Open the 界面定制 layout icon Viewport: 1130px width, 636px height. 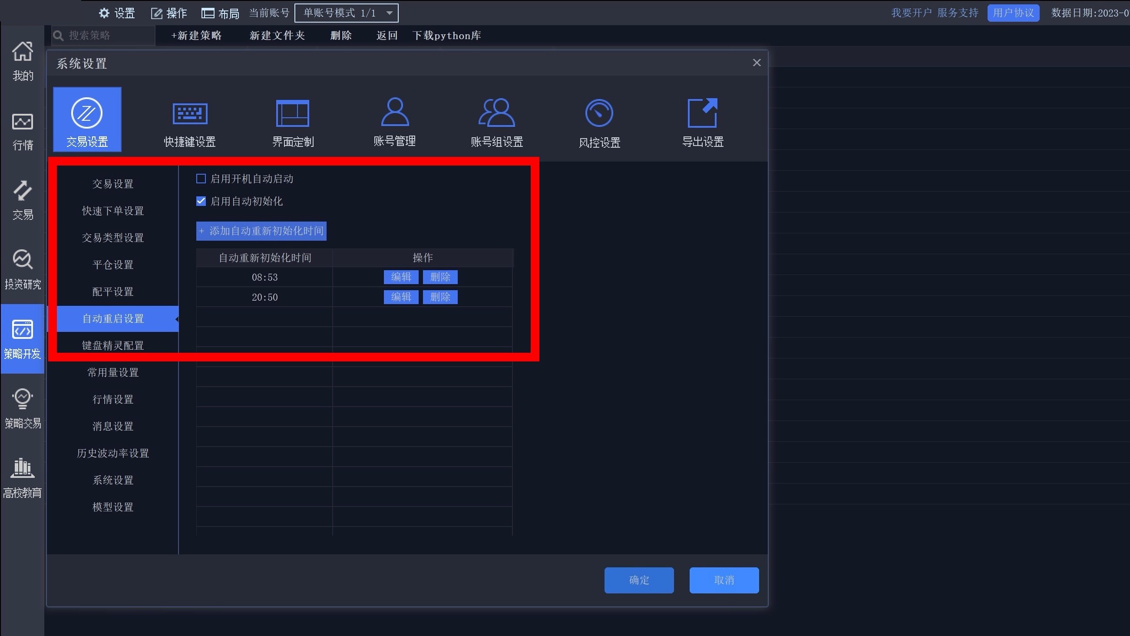click(x=293, y=114)
